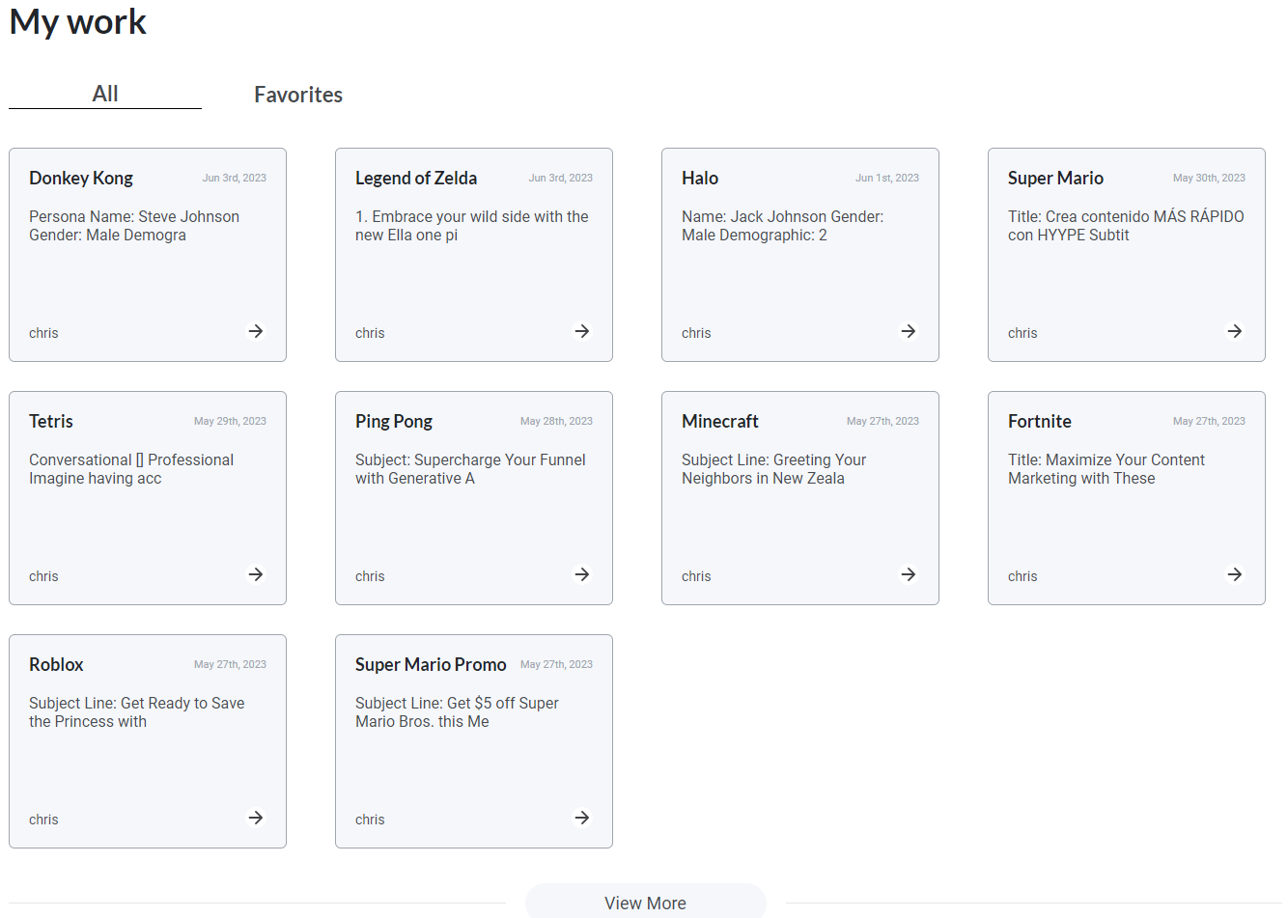Click the Fortnite card title

(1040, 421)
